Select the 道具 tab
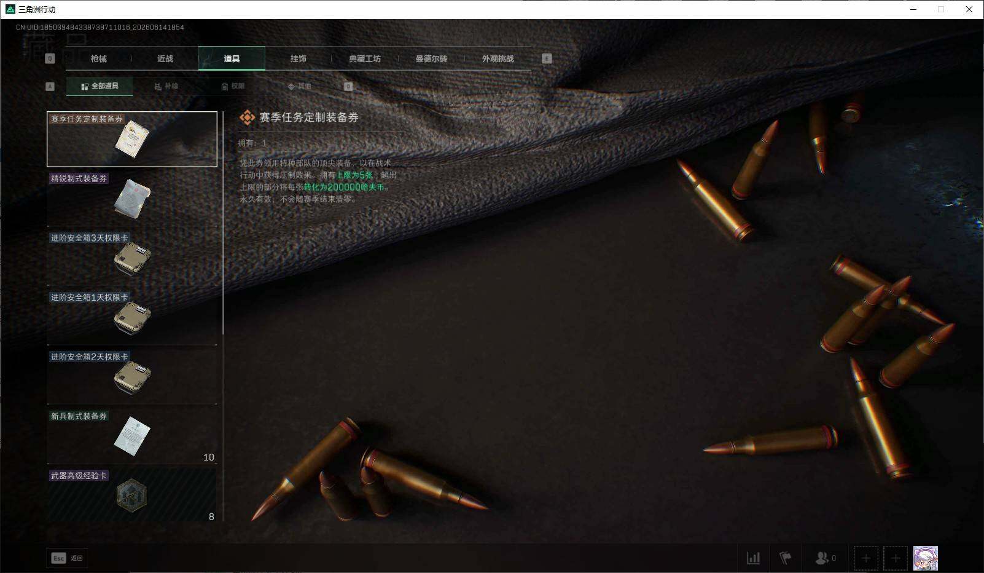Screen dimensions: 984x573 pos(232,58)
